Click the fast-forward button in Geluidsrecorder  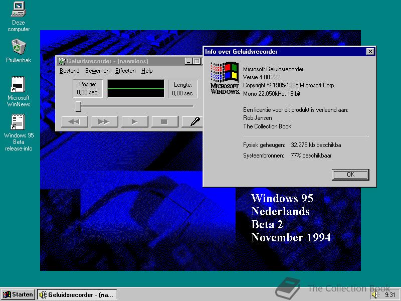point(105,121)
